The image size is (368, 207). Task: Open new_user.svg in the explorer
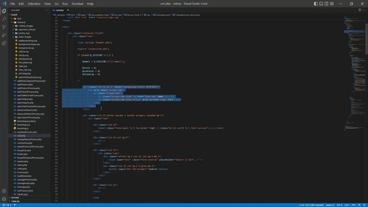click(x=25, y=70)
